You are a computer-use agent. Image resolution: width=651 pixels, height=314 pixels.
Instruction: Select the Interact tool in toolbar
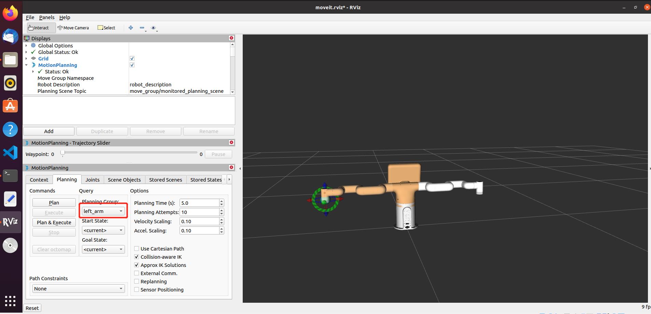point(39,28)
